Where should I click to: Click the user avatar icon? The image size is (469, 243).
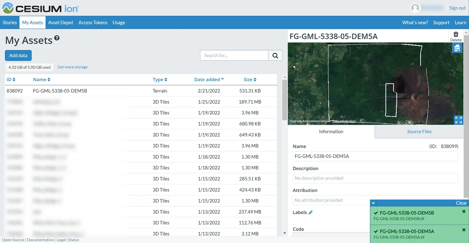[415, 8]
